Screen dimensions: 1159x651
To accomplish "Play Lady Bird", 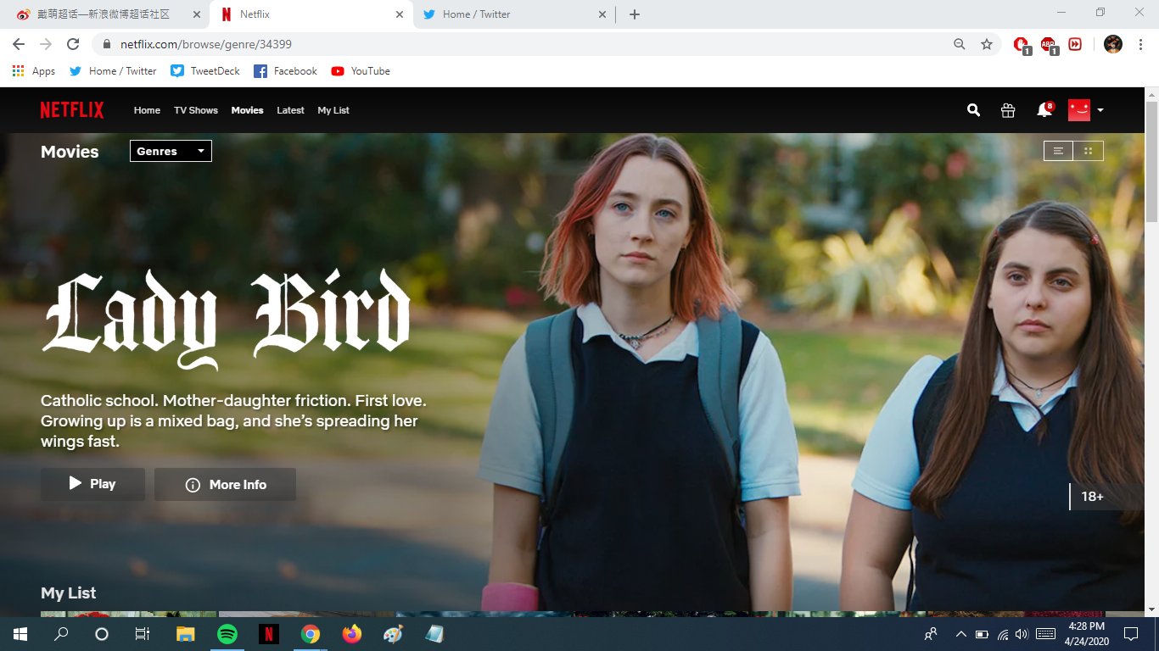I will pos(92,484).
